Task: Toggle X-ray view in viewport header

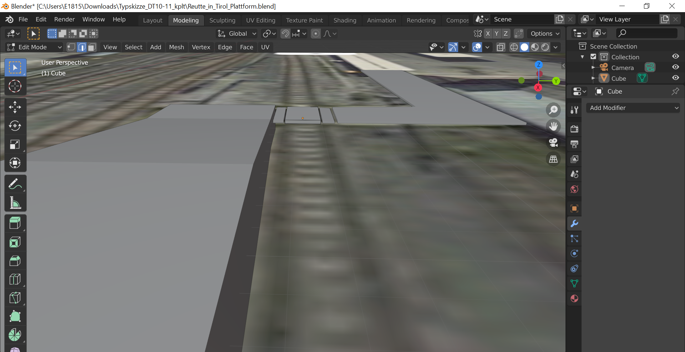Action: (501, 47)
